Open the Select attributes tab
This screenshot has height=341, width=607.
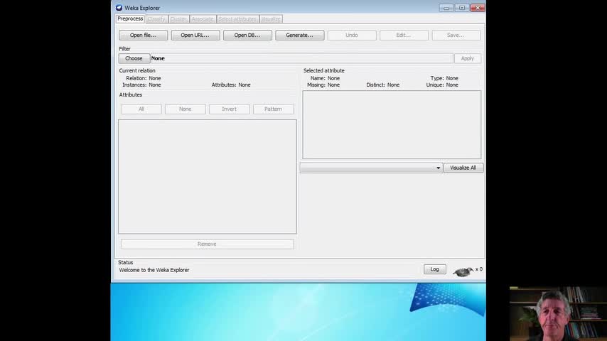(237, 19)
